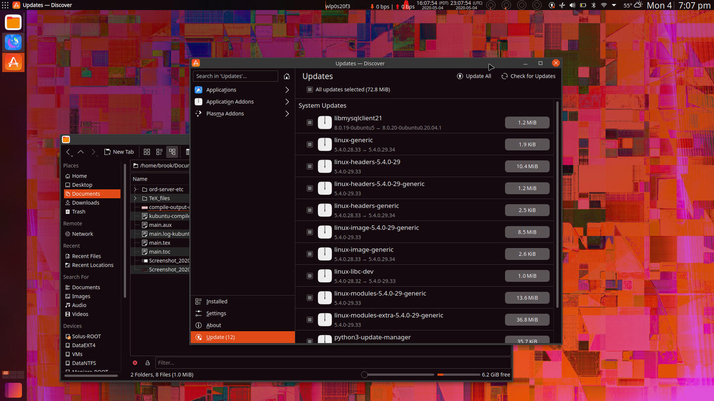Click the Dolphin Filter text field
This screenshot has width=714, height=401.
[x=333, y=363]
